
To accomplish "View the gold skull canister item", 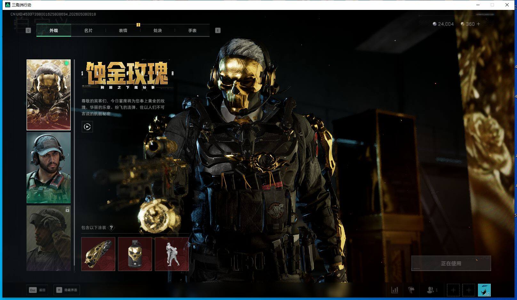I will tap(135, 254).
